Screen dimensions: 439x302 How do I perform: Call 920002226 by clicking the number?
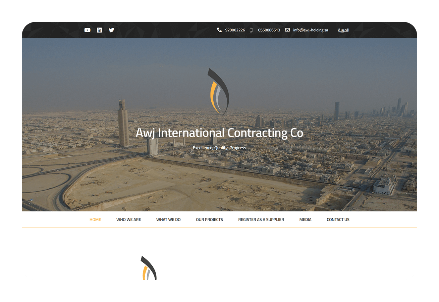click(235, 30)
